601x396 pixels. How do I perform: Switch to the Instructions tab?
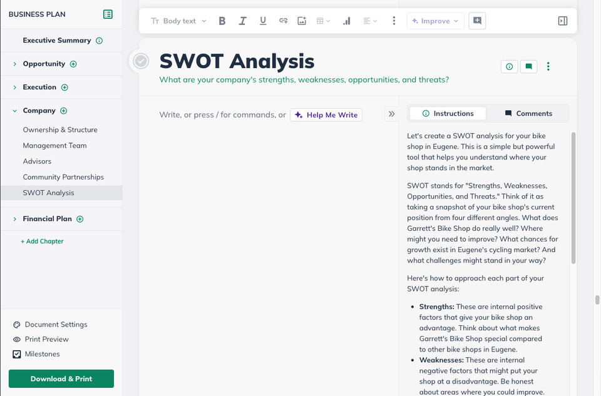tap(448, 113)
